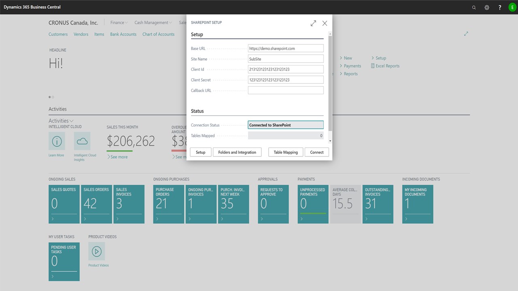Image resolution: width=518 pixels, height=291 pixels.
Task: Open the Requests to Approve tile
Action: click(x=274, y=204)
